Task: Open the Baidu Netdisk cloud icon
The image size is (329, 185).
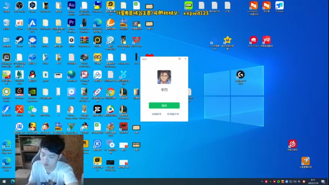Action: (x=97, y=75)
